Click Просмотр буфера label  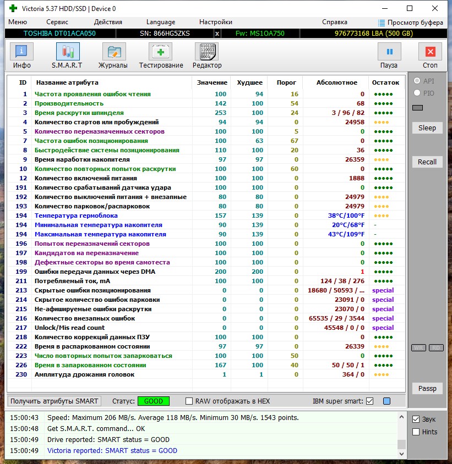(415, 23)
